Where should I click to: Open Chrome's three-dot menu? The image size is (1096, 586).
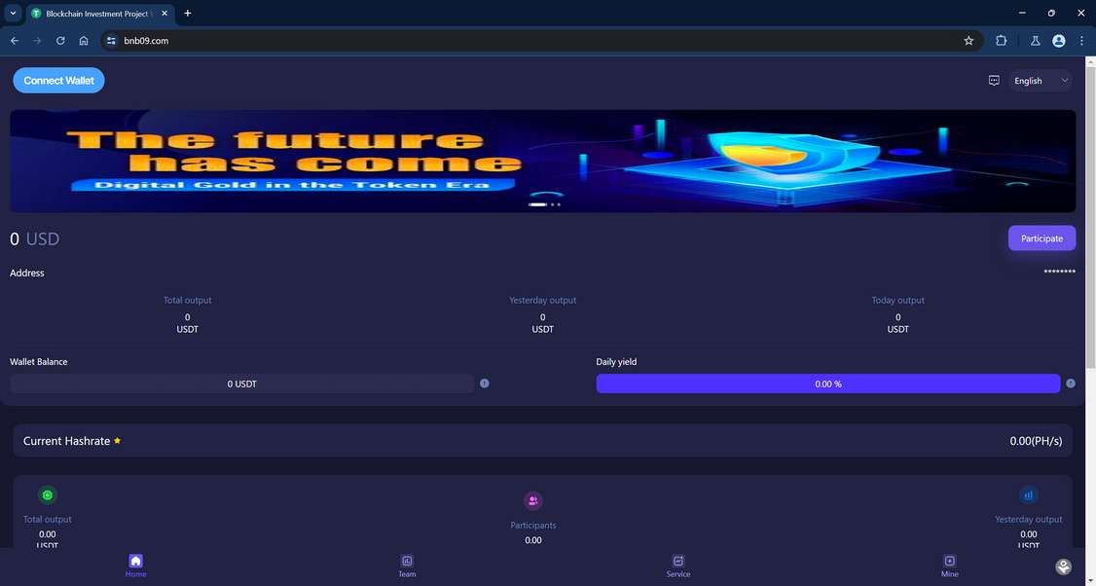click(1081, 41)
